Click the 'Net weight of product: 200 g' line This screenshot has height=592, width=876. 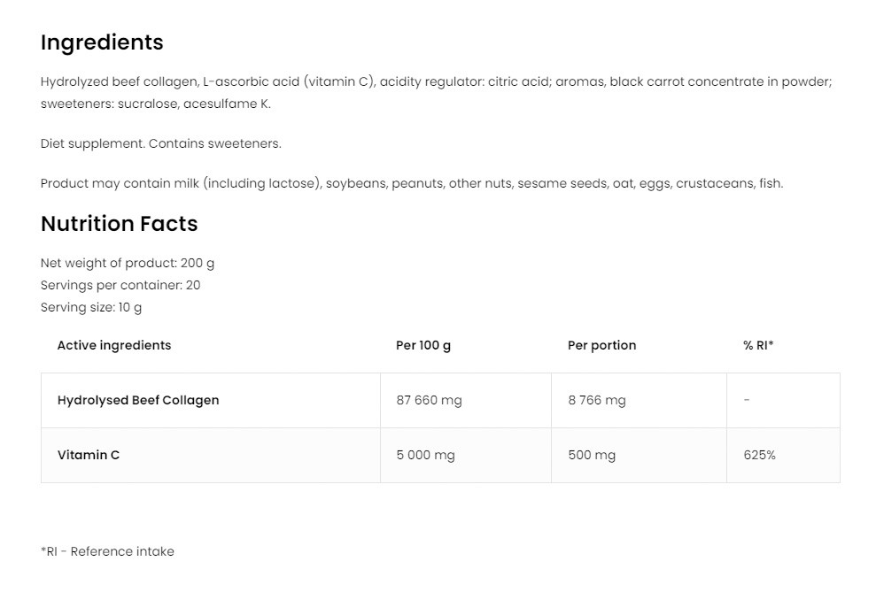128,263
